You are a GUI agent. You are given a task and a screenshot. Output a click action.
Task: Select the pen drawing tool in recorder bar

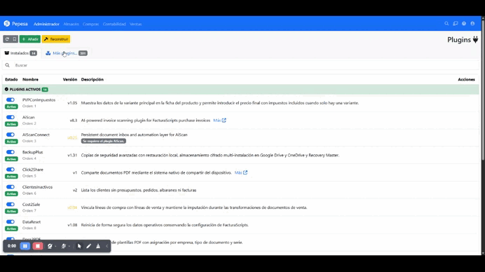pyautogui.click(x=89, y=246)
